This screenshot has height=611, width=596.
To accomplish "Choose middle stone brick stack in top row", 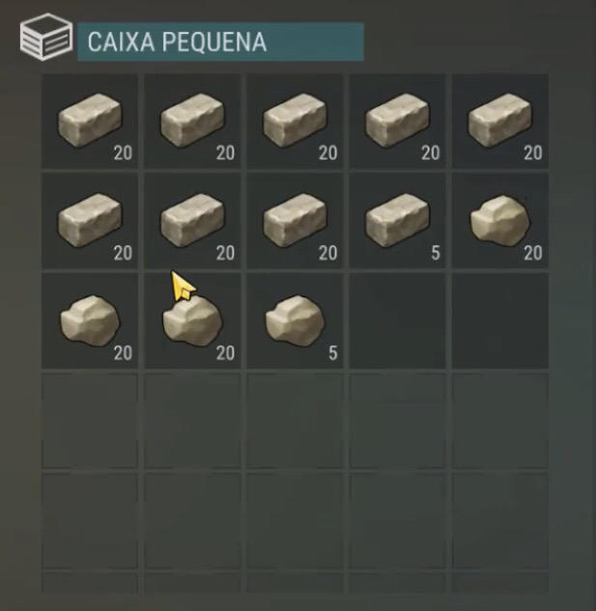I will [295, 122].
